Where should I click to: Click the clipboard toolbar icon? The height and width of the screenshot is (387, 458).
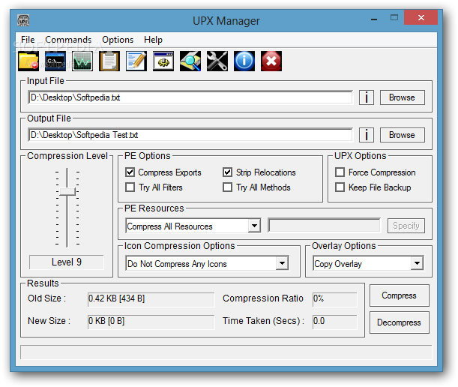click(x=109, y=61)
